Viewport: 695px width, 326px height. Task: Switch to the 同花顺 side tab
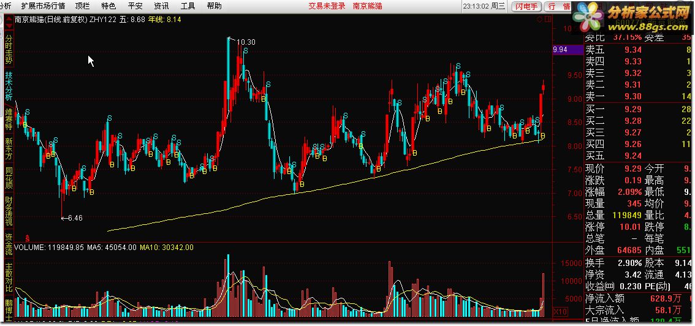[9, 178]
